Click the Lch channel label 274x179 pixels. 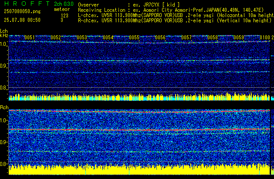point(4,31)
